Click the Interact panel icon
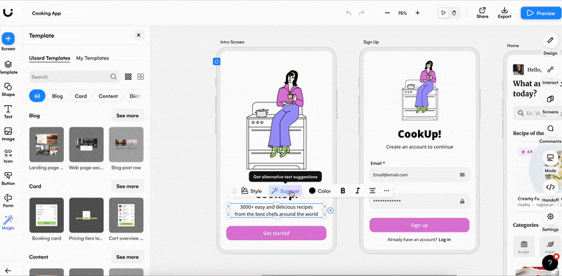Screen dimensions: 562x276 click(550, 70)
